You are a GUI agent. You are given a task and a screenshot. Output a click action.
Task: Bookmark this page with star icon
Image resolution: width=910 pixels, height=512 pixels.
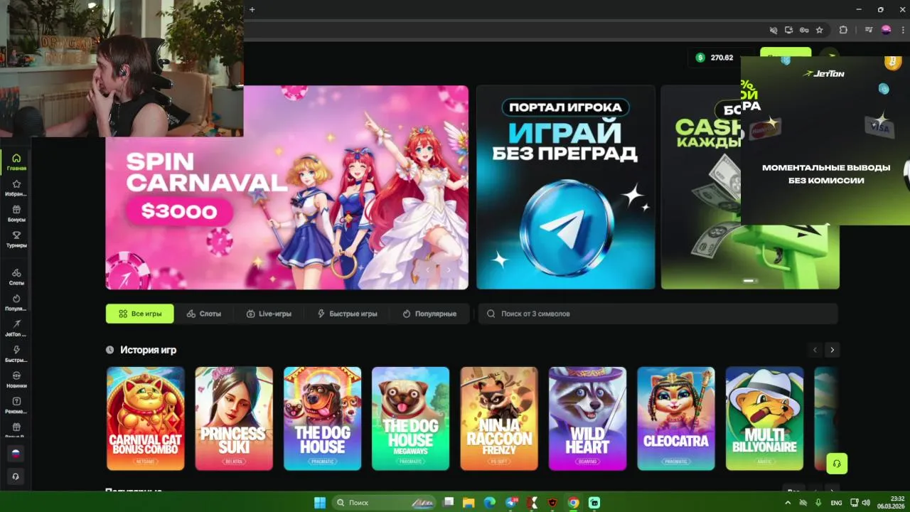820,30
